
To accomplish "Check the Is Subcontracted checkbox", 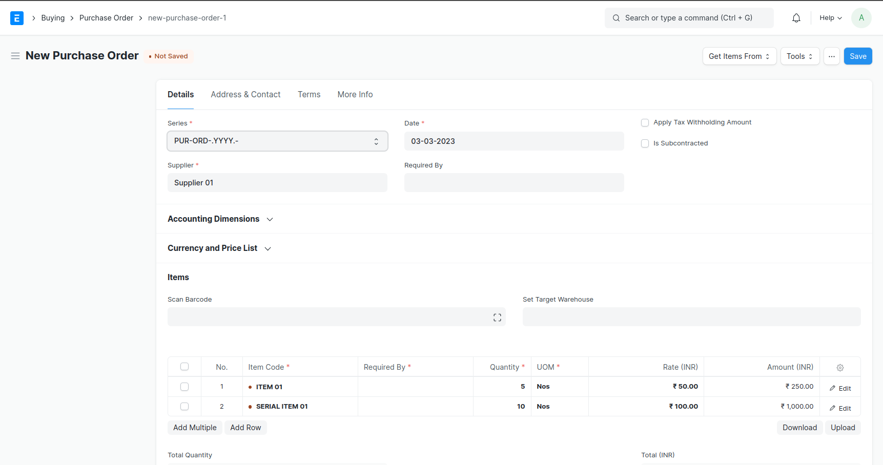I will pyautogui.click(x=645, y=143).
